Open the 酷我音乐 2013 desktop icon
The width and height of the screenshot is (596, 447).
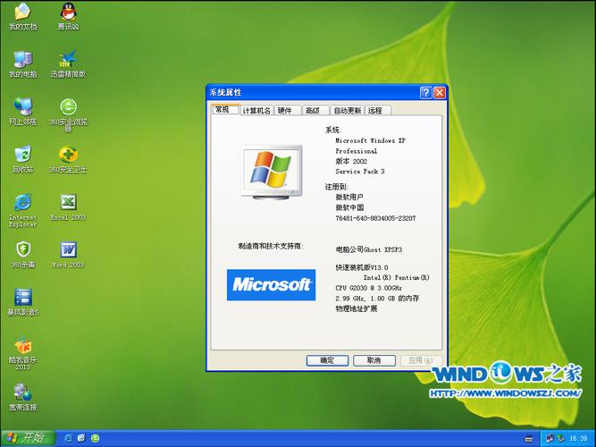pyautogui.click(x=22, y=346)
